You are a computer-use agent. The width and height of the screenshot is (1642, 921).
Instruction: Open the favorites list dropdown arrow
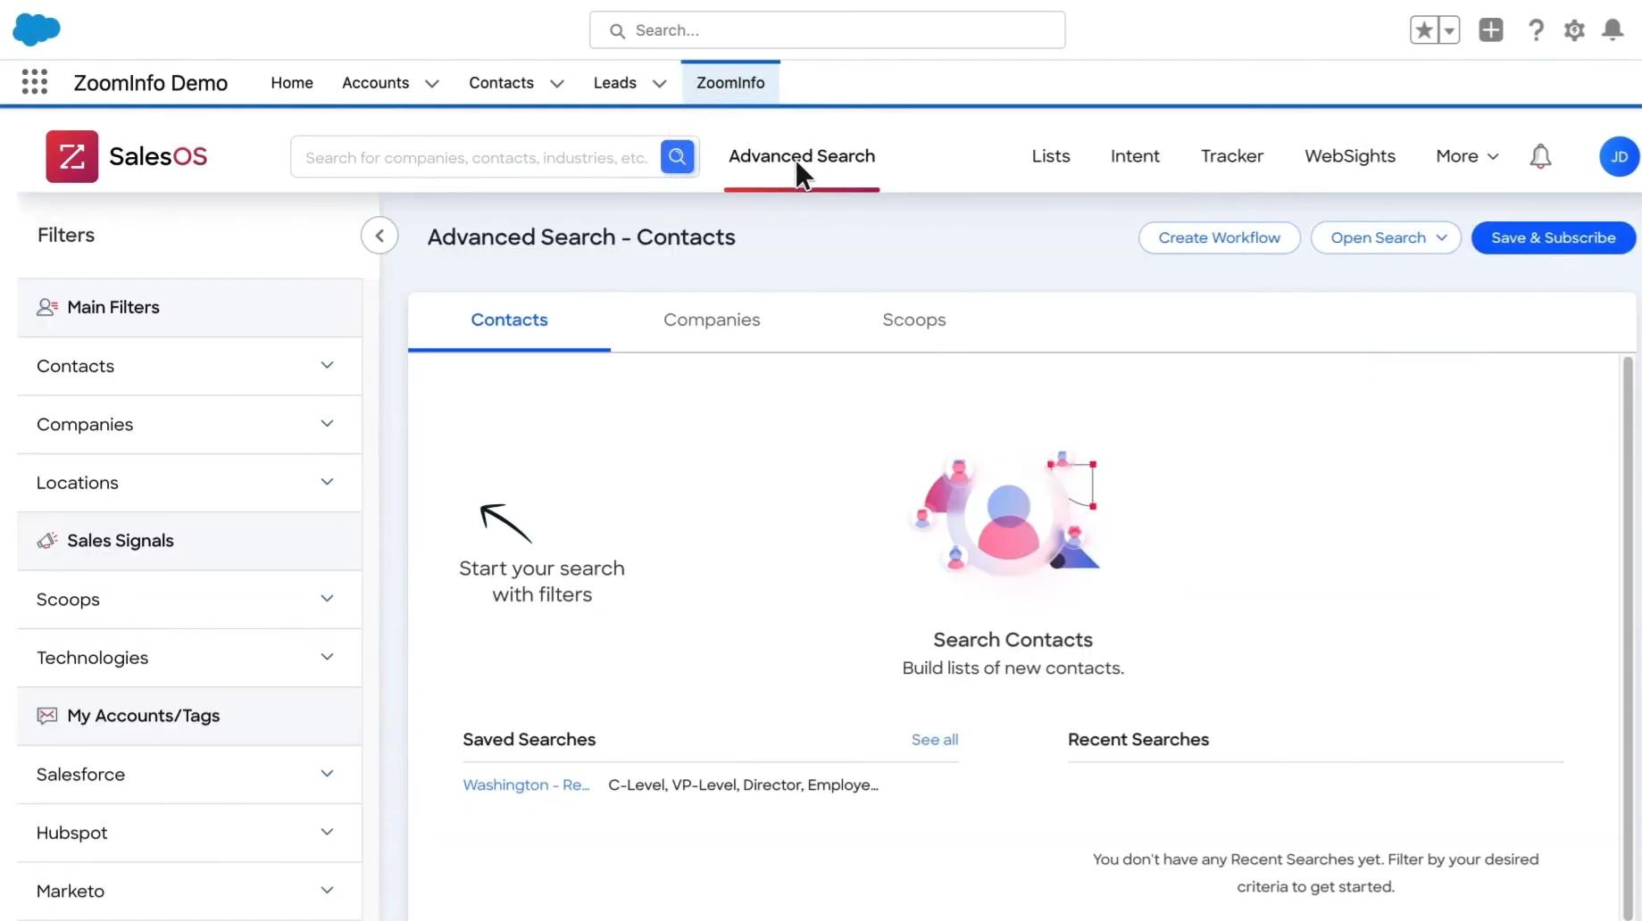coord(1449,30)
